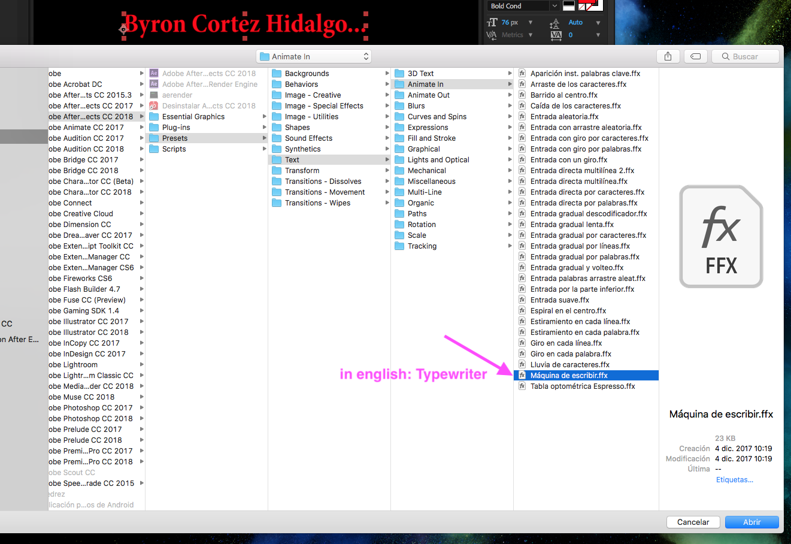Select the Transform folder icon
Viewport: 791px width, 544px height.
[277, 171]
